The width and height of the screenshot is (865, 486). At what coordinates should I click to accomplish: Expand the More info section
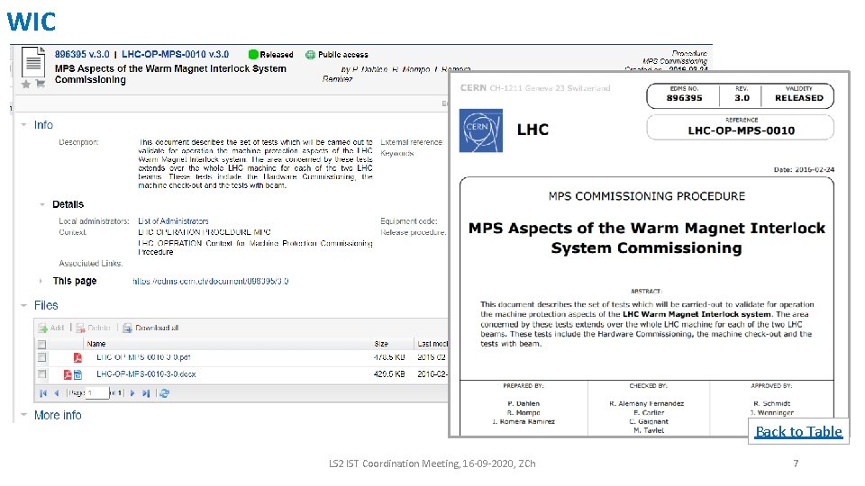pos(23,415)
